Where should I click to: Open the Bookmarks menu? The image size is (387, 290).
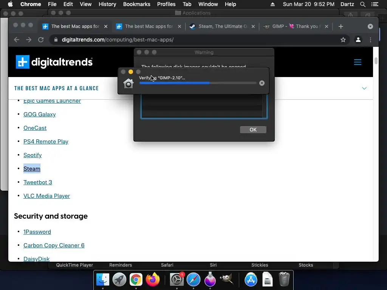pos(137,4)
